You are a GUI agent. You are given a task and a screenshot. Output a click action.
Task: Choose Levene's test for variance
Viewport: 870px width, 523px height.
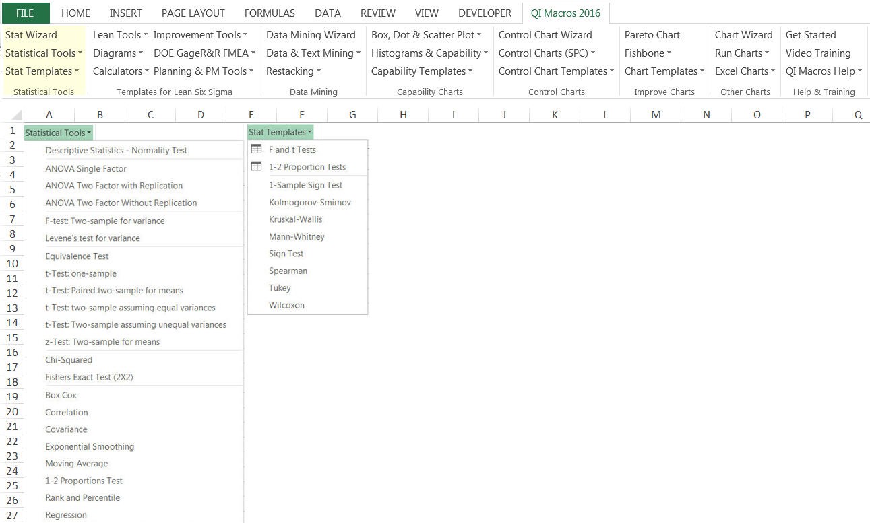(92, 238)
